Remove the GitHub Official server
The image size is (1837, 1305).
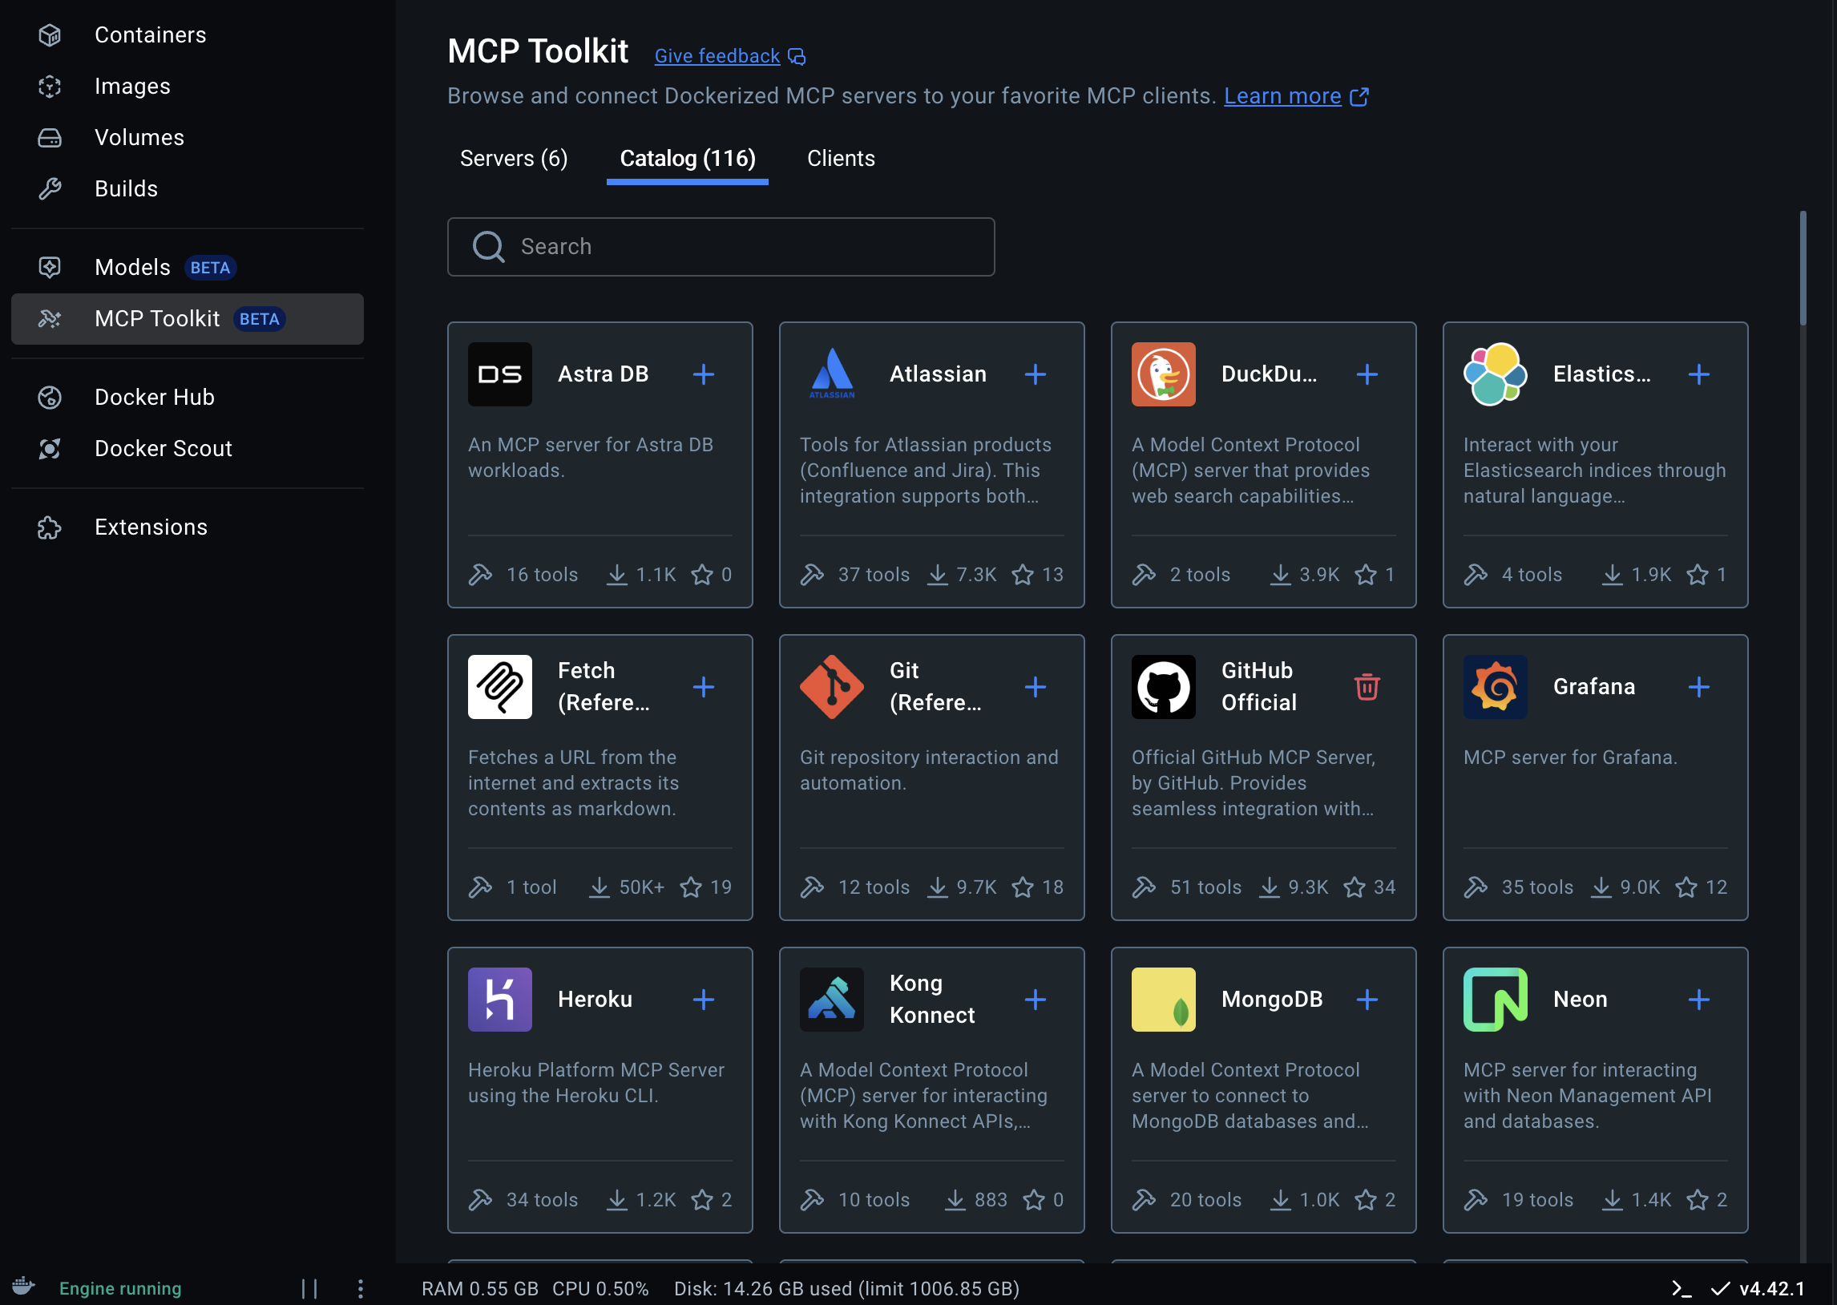click(x=1367, y=687)
